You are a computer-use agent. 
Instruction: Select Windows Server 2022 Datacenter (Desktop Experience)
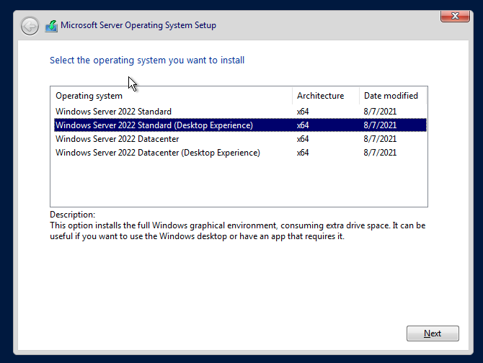tap(240, 153)
